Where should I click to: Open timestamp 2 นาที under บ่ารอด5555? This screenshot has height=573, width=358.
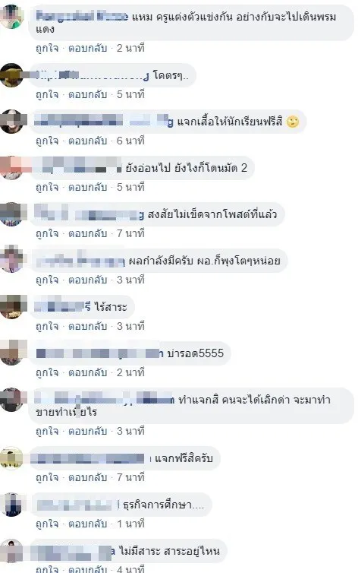tap(130, 372)
